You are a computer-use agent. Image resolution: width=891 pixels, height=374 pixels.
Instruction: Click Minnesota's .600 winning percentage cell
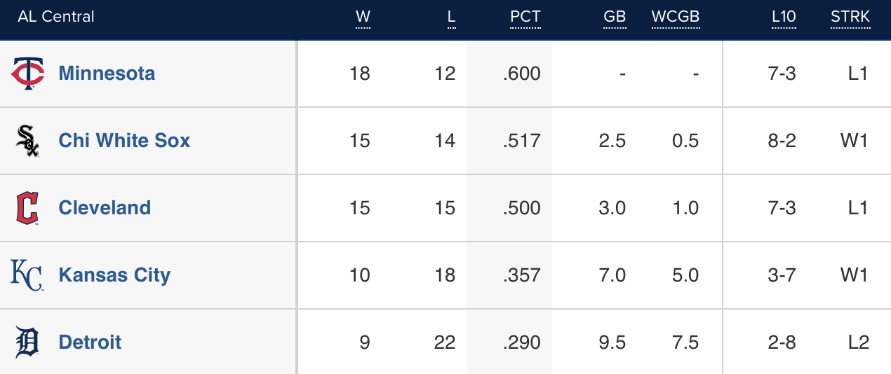(522, 74)
